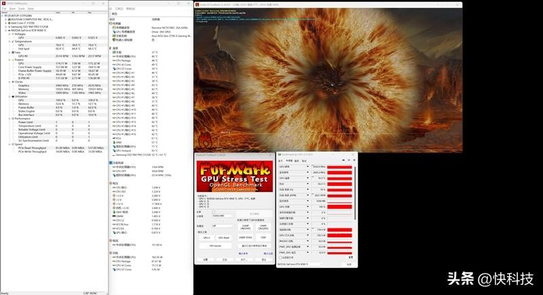This screenshot has width=543, height=295.
Task: Open the GPU-Z dropdown arrow for the 2535.0 MHz row
Action: coord(307,167)
